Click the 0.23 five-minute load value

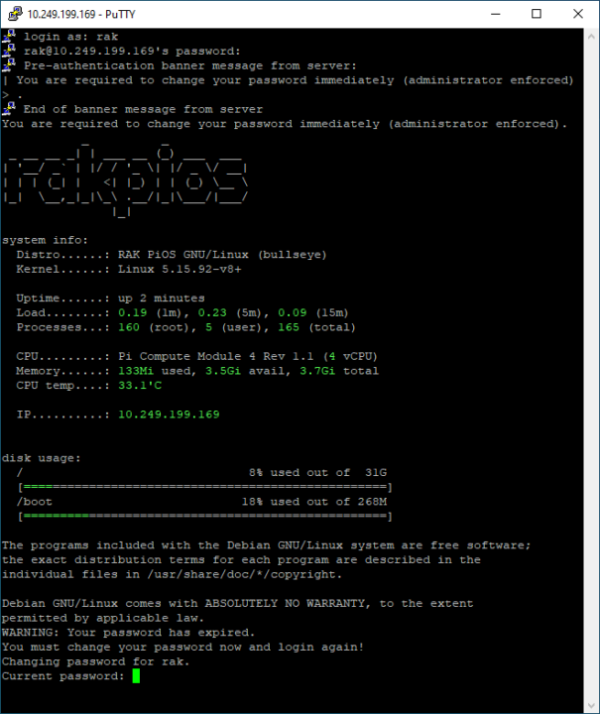(212, 312)
